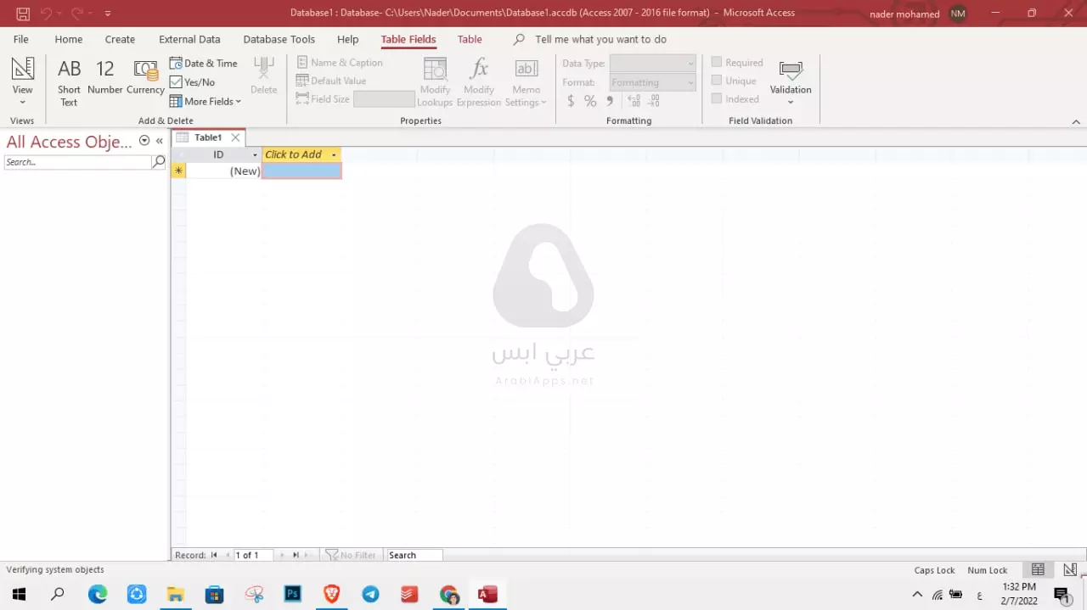Collapse the All Access Objects pane
The image size is (1087, 610).
click(159, 142)
